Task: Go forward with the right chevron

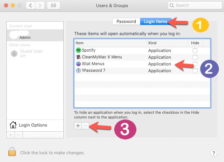Action: tap(40, 6)
